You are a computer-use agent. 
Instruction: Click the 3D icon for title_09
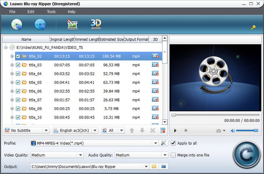pos(155,108)
